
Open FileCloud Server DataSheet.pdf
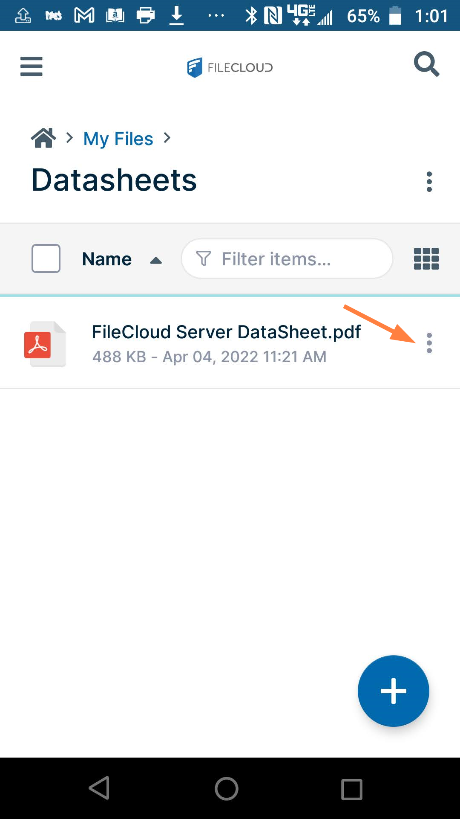click(x=227, y=331)
